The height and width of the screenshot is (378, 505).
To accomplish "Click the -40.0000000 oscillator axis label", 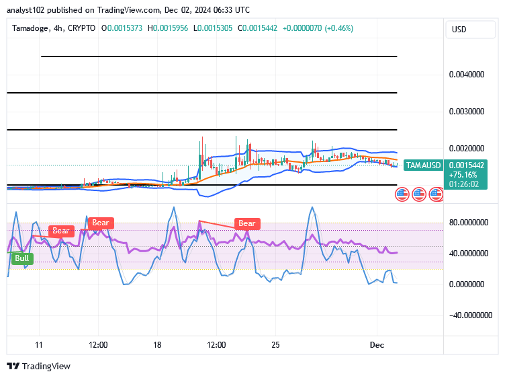I will click(471, 315).
